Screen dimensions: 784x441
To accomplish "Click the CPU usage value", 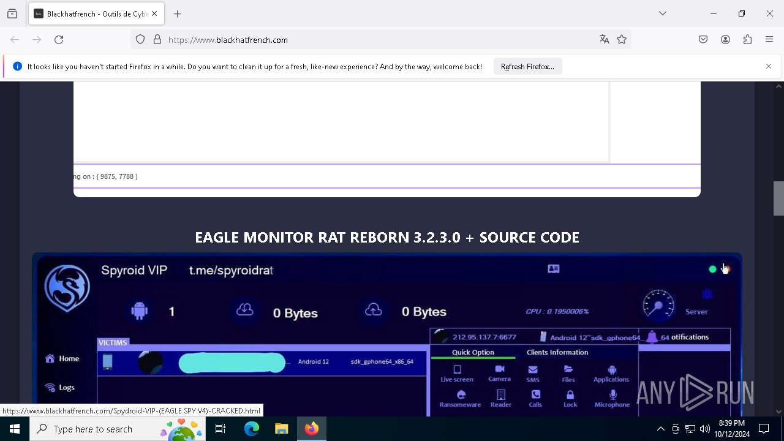I will click(x=557, y=311).
